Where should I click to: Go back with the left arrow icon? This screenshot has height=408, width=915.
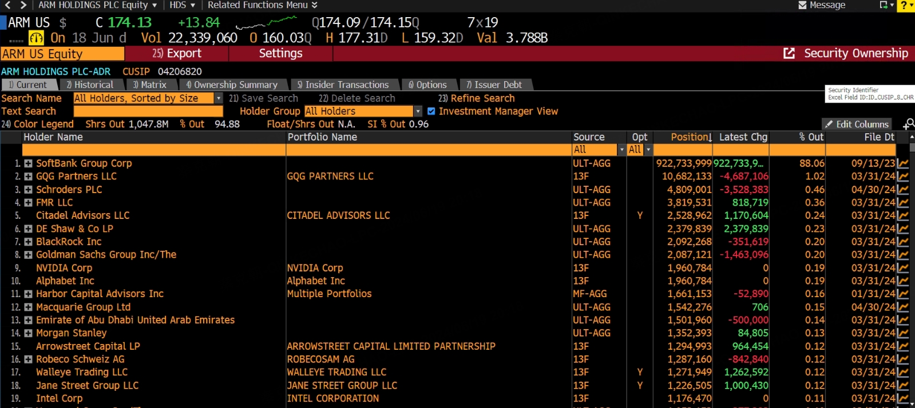7,5
